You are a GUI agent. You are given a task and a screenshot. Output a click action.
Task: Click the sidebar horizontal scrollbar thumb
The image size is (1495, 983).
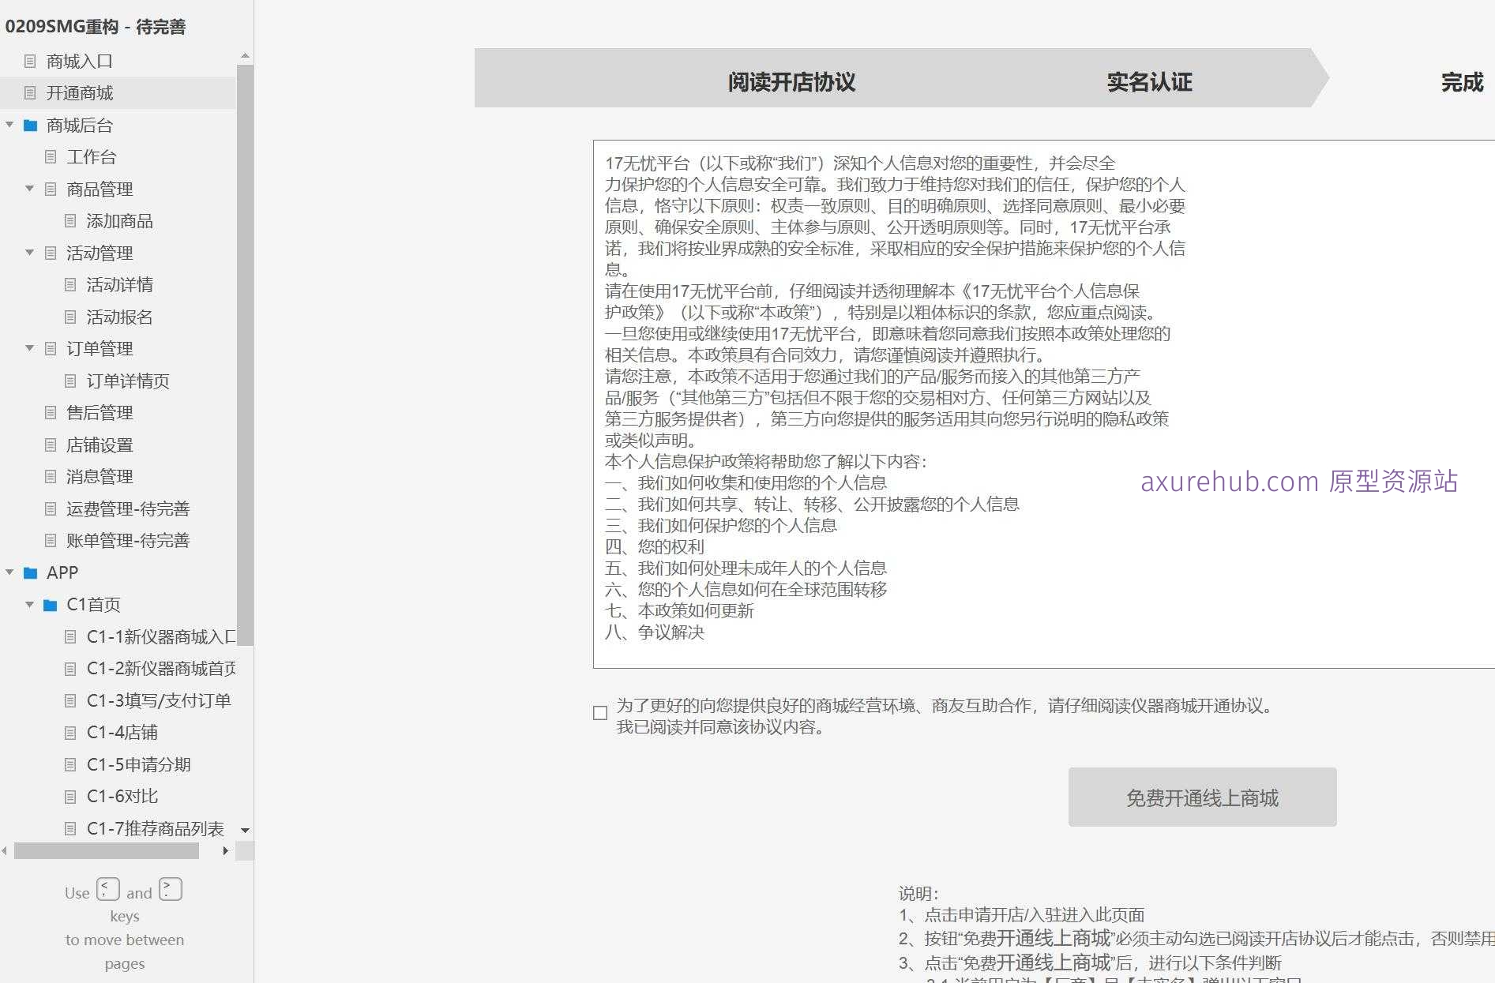click(x=107, y=850)
